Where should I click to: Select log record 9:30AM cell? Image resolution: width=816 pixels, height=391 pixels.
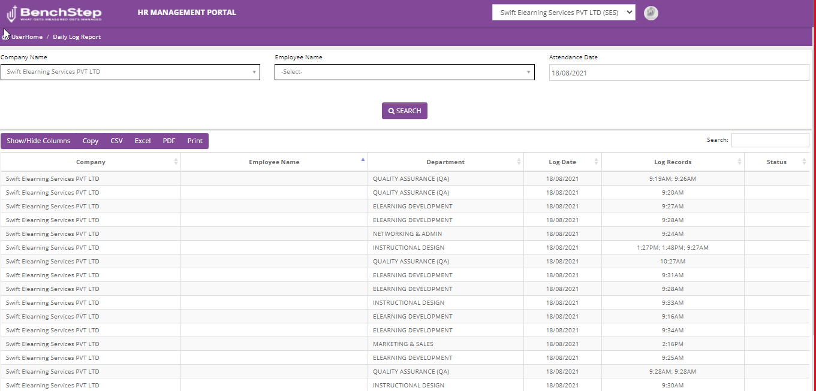673,384
